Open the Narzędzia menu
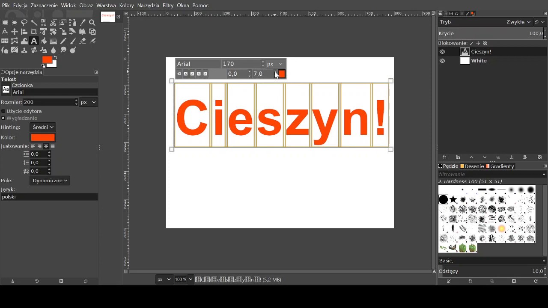This screenshot has width=548, height=308. click(x=148, y=6)
